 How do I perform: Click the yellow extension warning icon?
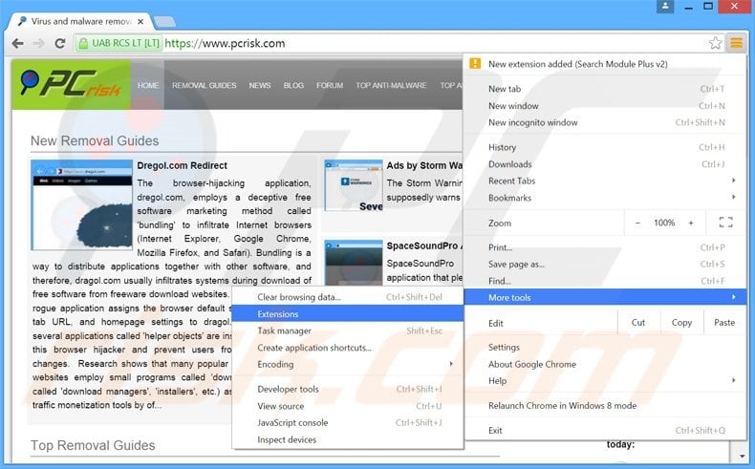pos(475,63)
